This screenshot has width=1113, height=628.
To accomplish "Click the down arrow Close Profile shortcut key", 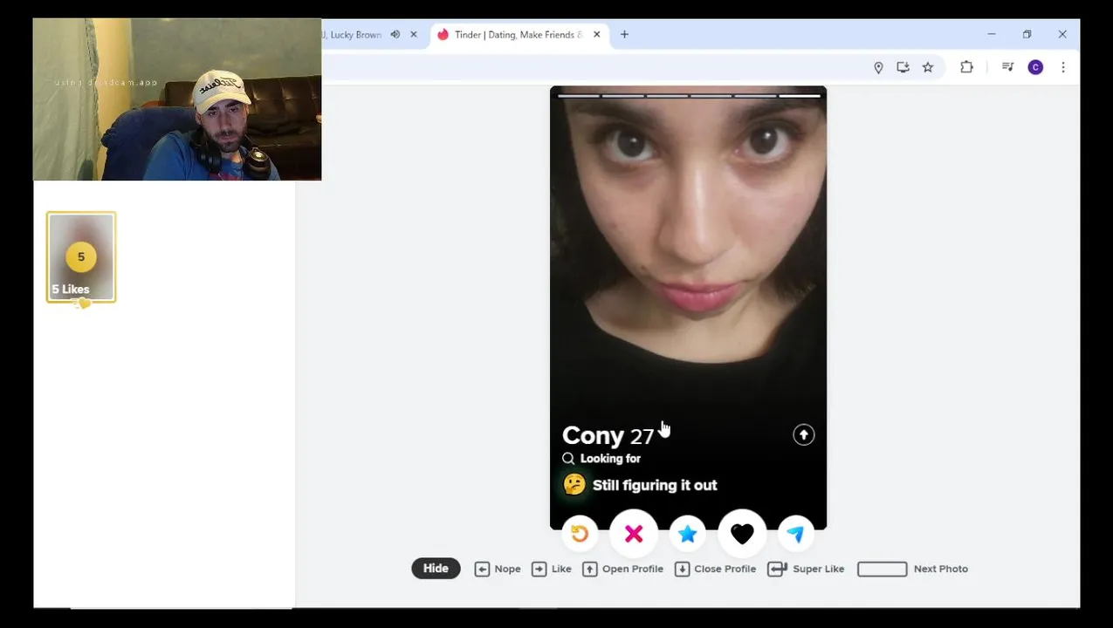I will click(x=682, y=569).
